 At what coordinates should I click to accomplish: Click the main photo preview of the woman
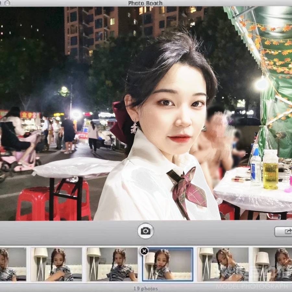click(146, 114)
